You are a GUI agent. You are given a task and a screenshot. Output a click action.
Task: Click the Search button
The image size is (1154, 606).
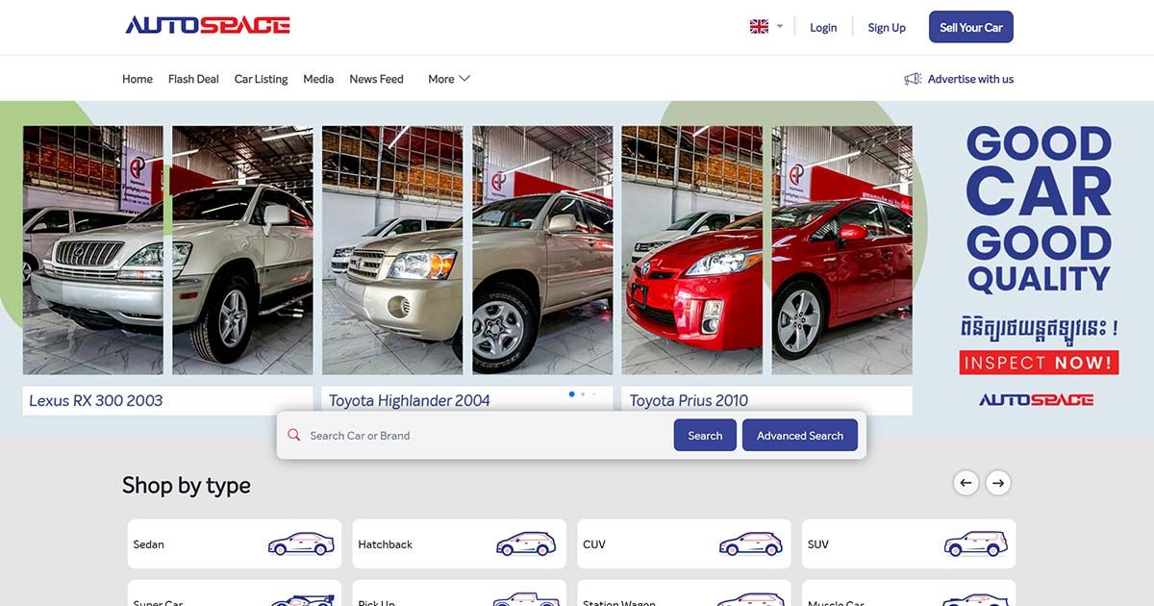[705, 436]
